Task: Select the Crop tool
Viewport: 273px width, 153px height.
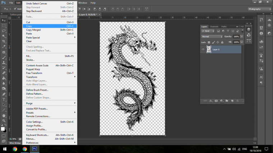Action: pyautogui.click(x=4, y=41)
